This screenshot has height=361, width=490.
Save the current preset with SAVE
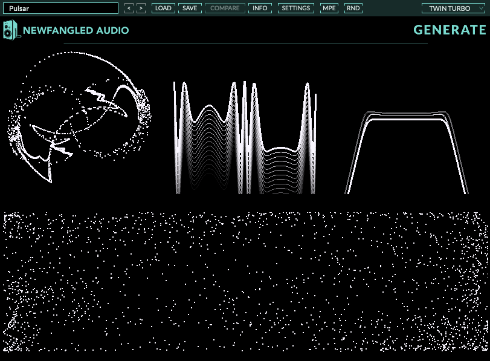(x=190, y=8)
